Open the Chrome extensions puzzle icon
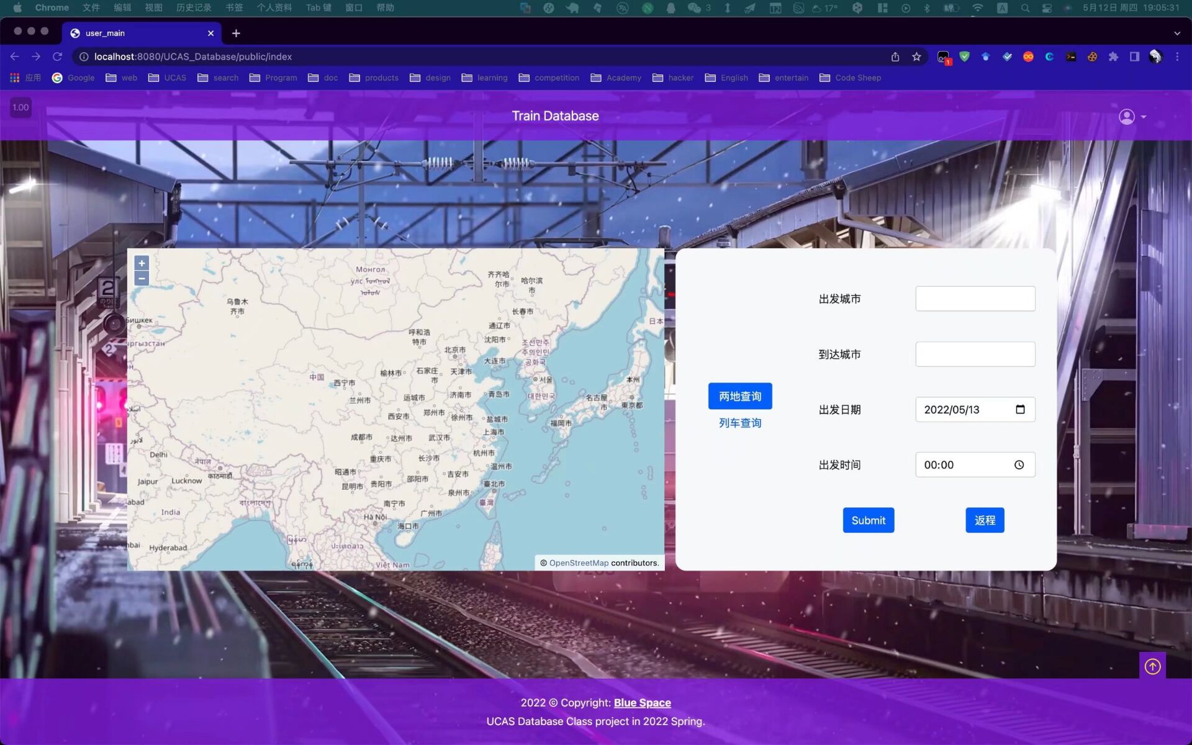 (x=1113, y=56)
